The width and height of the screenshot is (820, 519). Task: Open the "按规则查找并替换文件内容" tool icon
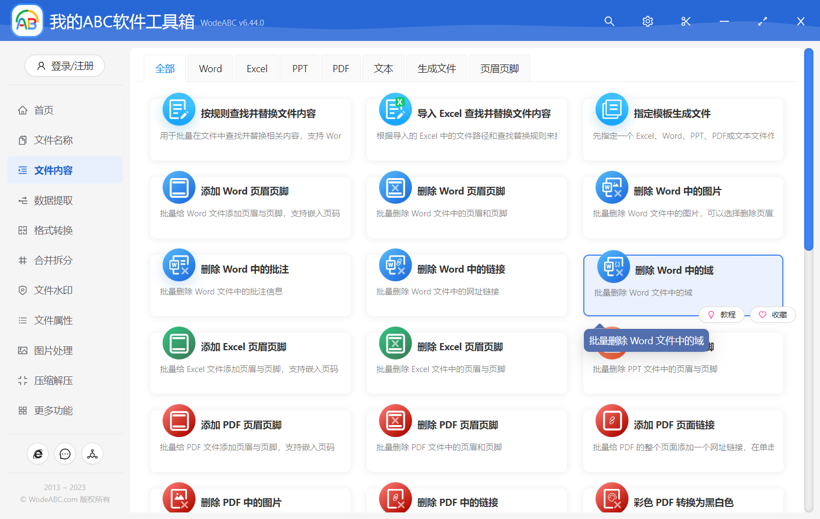(x=179, y=109)
